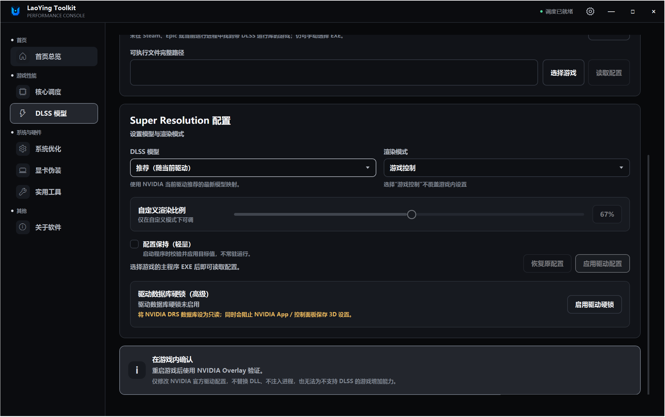Click the 使用 NVIDIA 当前驱动推荐的最新模型映射 hint

point(185,184)
